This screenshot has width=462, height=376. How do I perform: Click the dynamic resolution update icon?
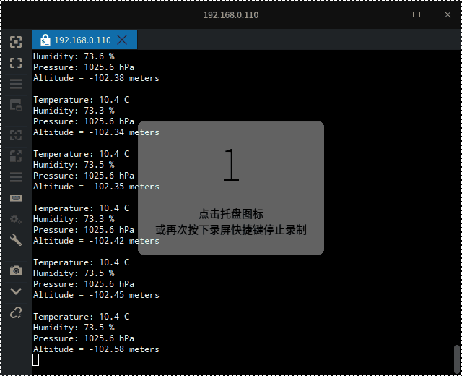tap(16, 135)
